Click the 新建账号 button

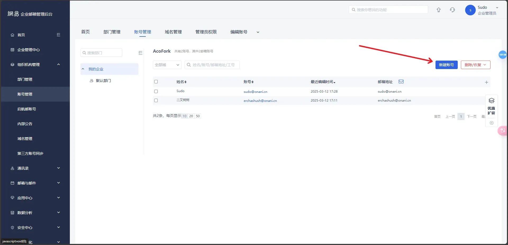[x=446, y=65]
